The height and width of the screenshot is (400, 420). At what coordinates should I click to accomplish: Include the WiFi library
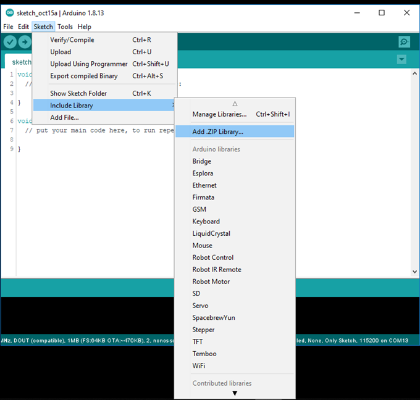[x=235, y=365]
